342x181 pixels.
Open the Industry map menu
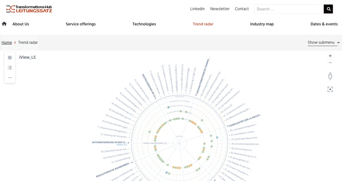coord(262,24)
